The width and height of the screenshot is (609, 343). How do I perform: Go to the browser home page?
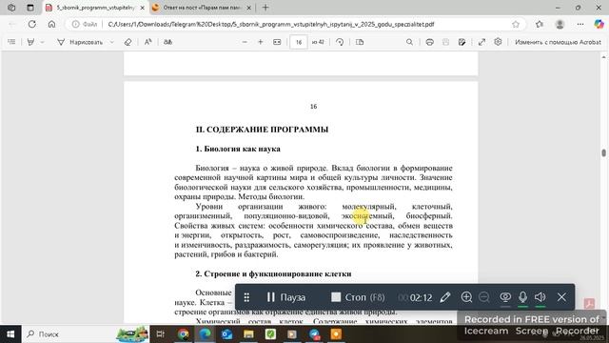51,24
